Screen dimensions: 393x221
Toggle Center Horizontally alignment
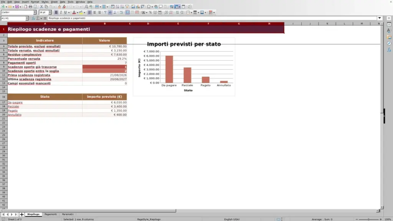pos(94,13)
